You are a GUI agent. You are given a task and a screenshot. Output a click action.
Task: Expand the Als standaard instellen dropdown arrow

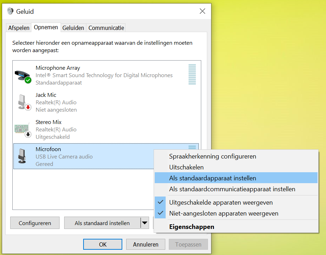144,223
